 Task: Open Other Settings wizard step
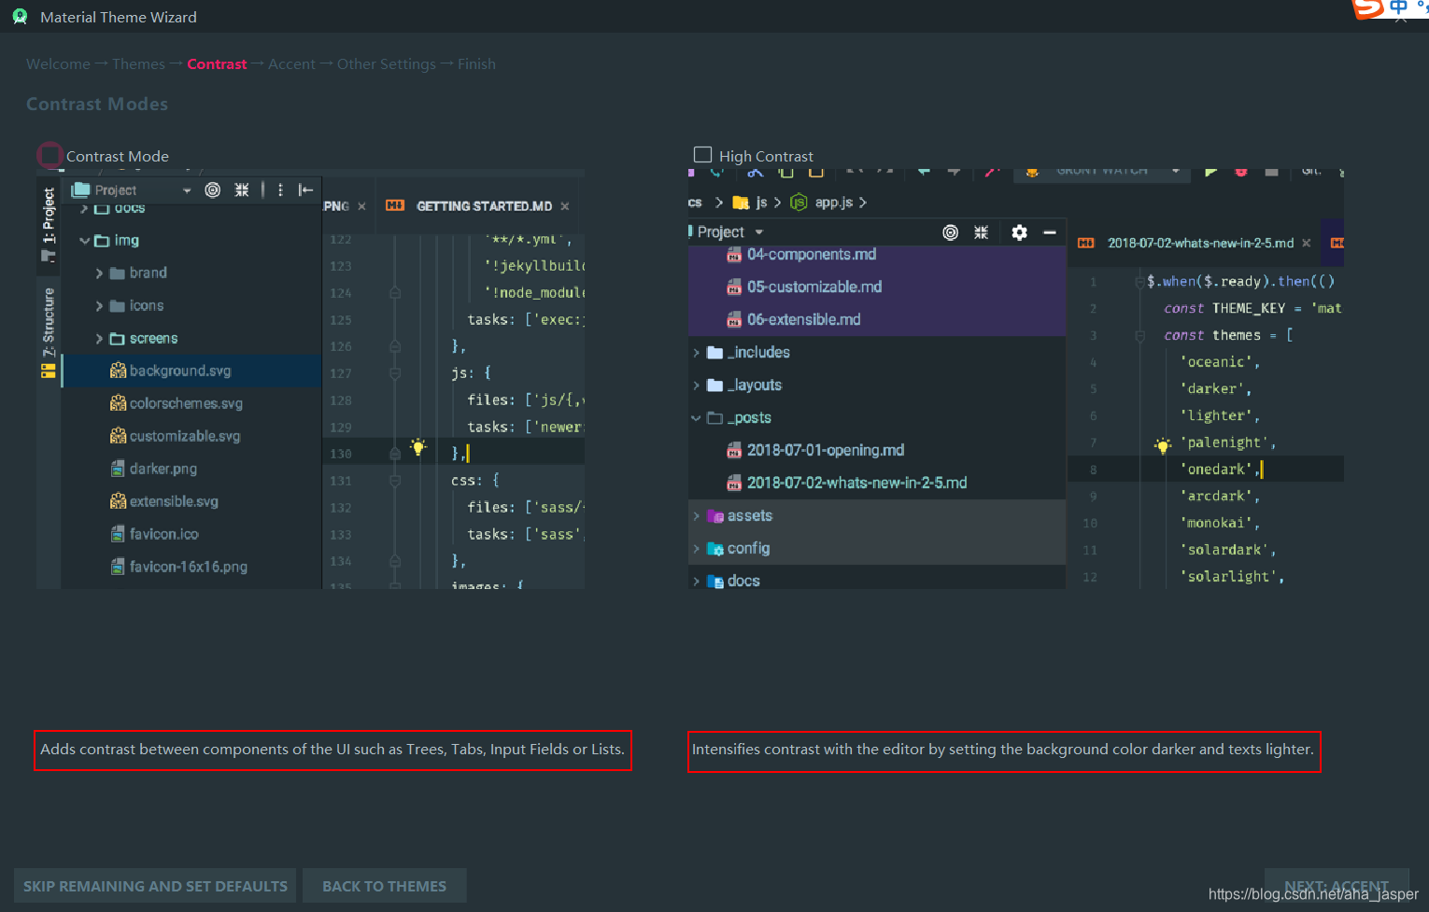click(387, 64)
